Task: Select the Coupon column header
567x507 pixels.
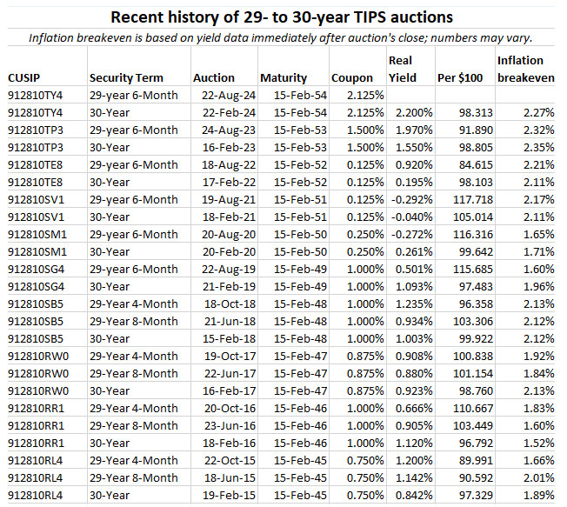Action: point(353,77)
